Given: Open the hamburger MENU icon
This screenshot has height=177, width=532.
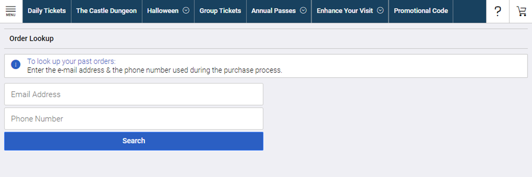Looking at the screenshot, I should tap(11, 11).
